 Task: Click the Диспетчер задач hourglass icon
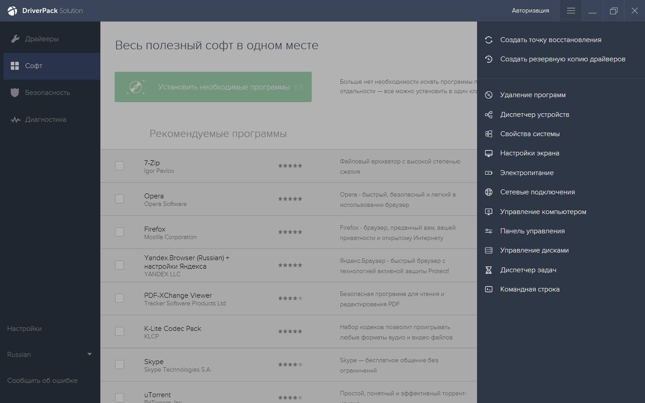click(489, 270)
